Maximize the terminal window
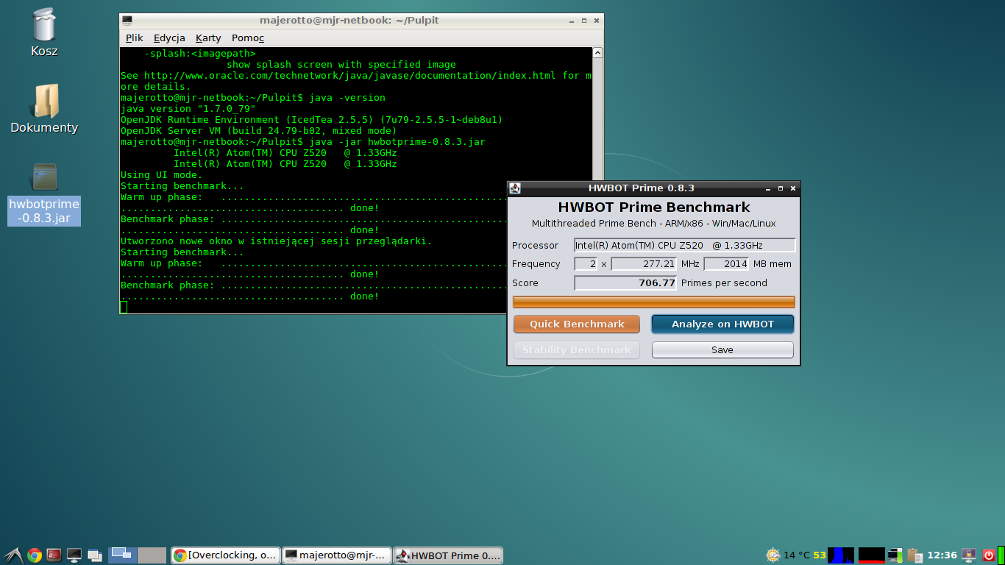This screenshot has height=565, width=1005. 583,21
